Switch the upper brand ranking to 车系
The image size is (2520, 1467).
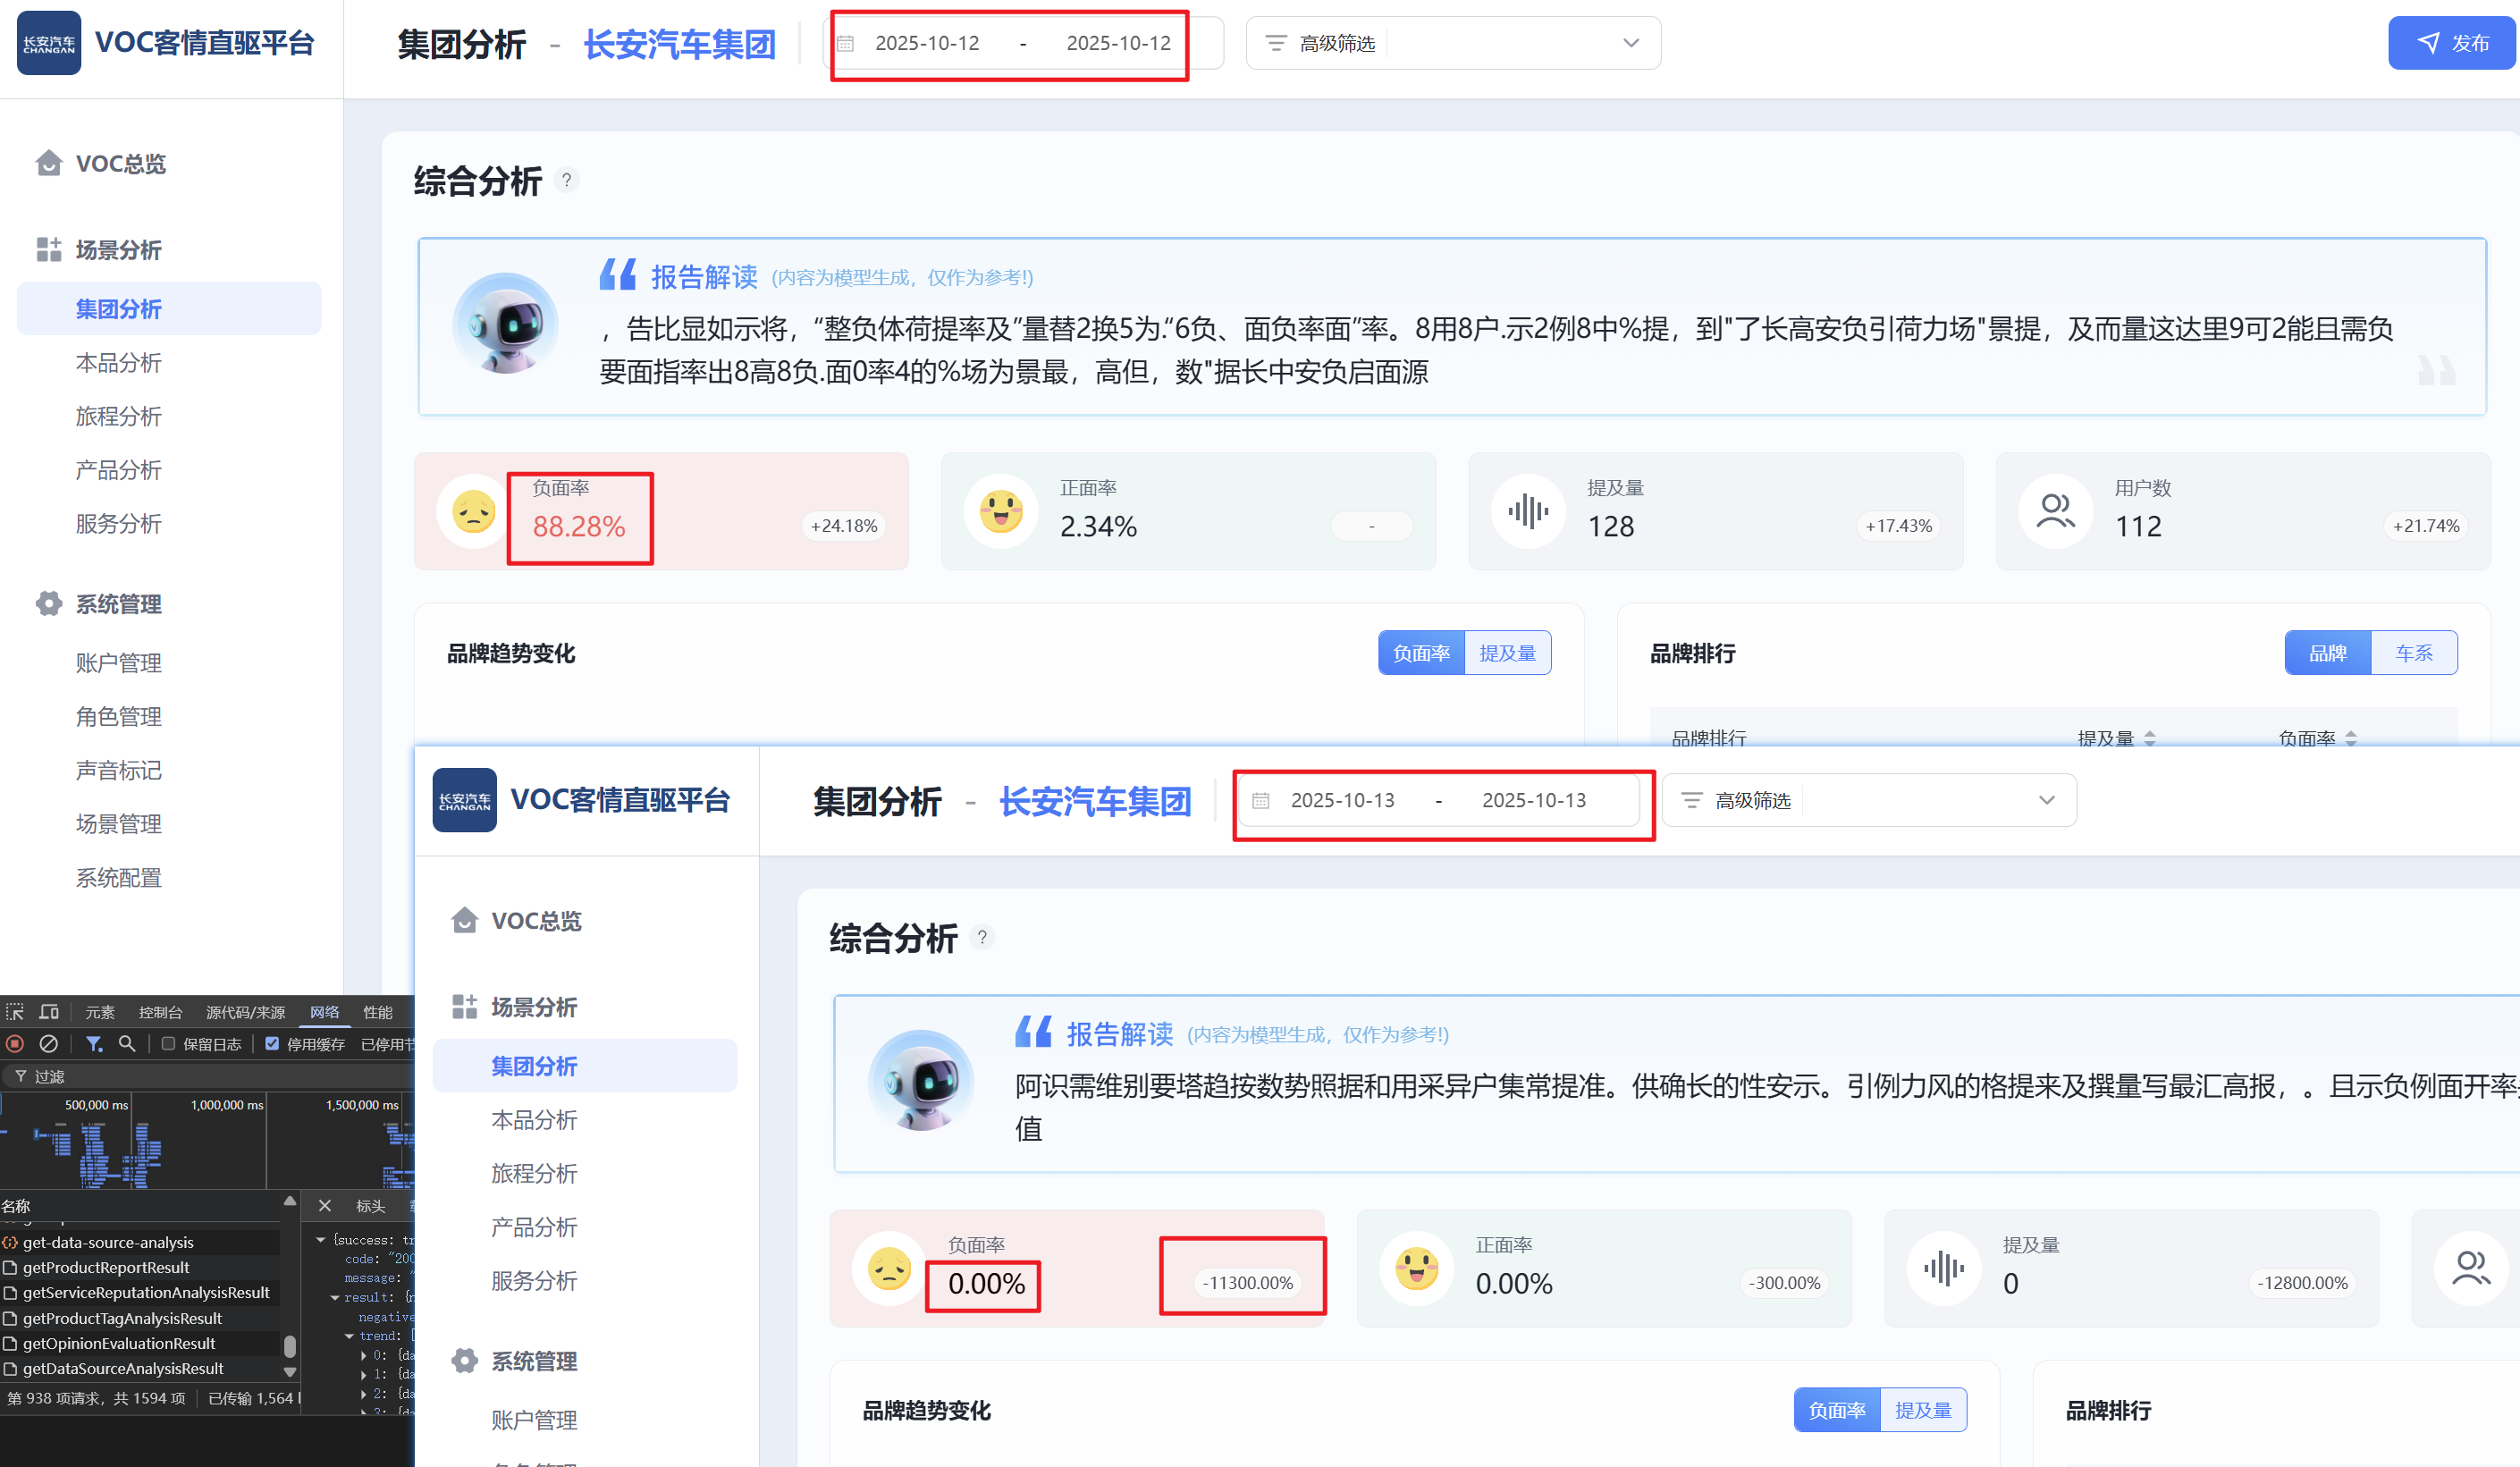point(2413,653)
